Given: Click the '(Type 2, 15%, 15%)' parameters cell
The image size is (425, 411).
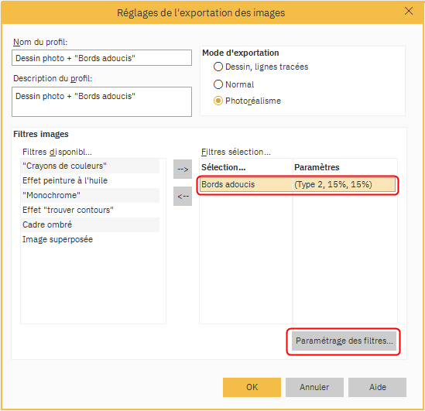Looking at the screenshot, I should point(344,184).
